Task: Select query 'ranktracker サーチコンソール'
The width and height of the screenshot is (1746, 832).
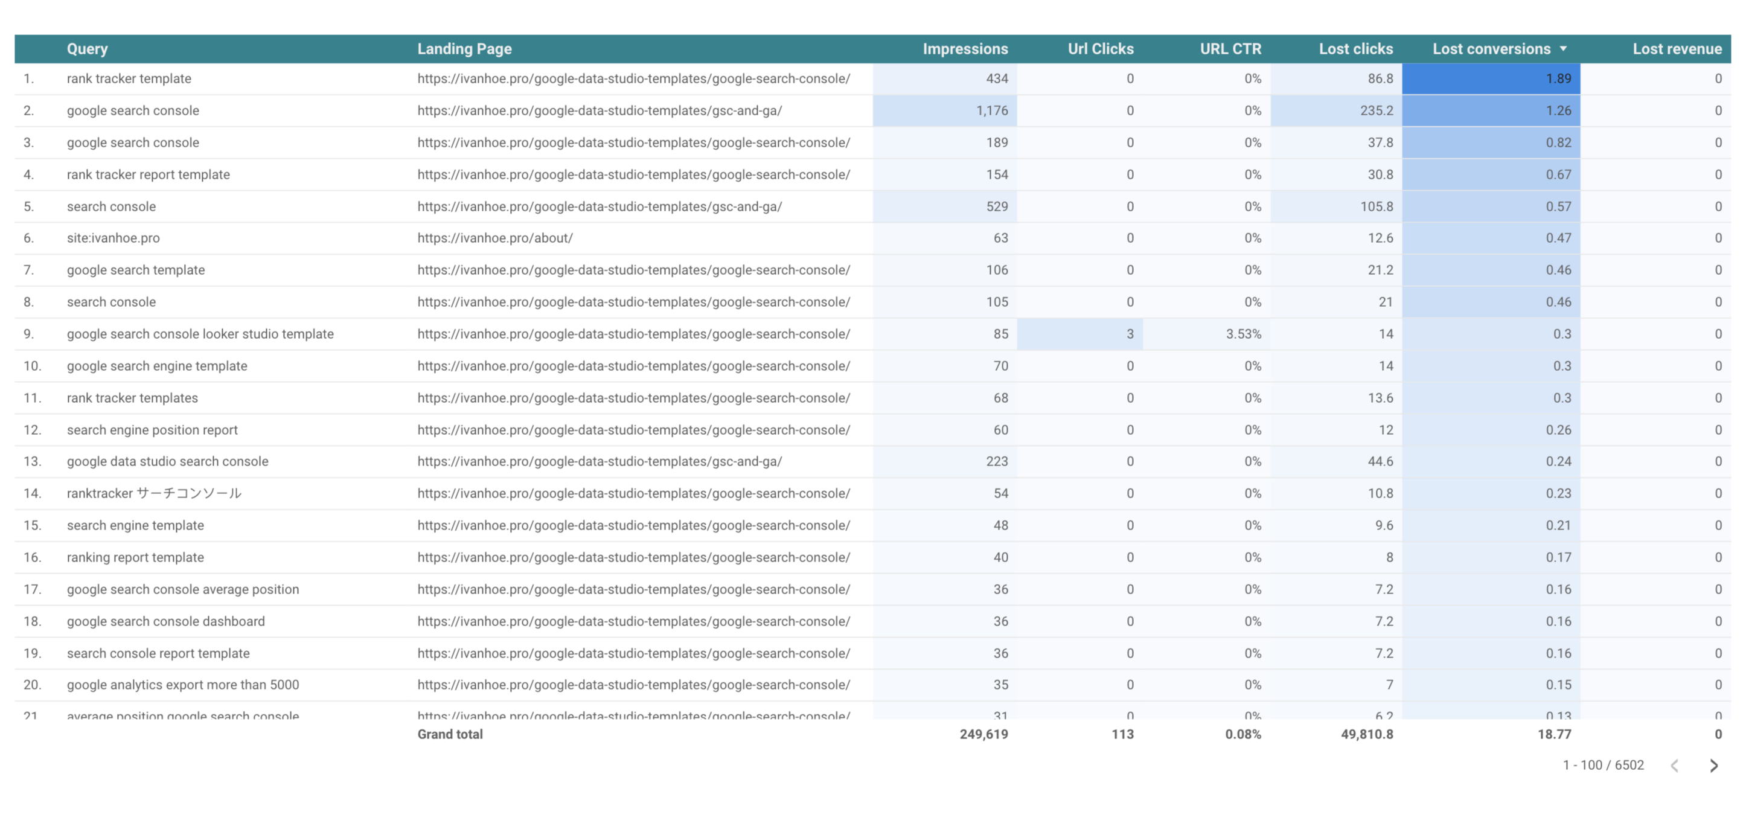Action: coord(154,493)
